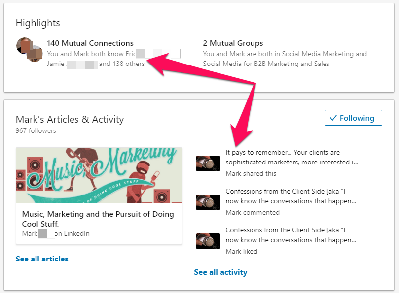Open See all articles link
Screen dimensions: 399x293
[x=42, y=259]
